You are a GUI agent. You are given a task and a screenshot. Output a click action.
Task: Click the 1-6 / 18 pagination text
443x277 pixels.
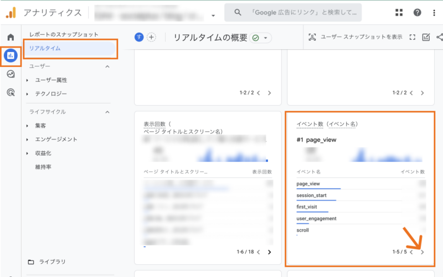[245, 252]
